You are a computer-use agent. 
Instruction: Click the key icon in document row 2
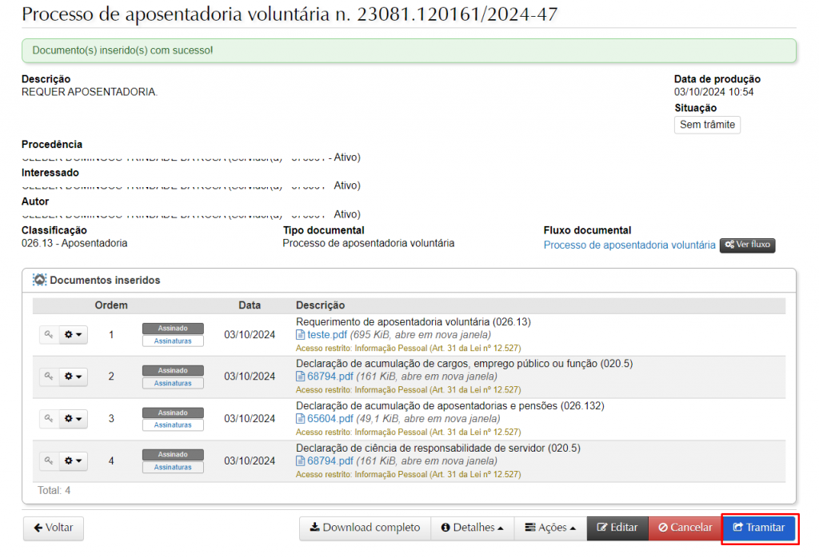coord(49,377)
